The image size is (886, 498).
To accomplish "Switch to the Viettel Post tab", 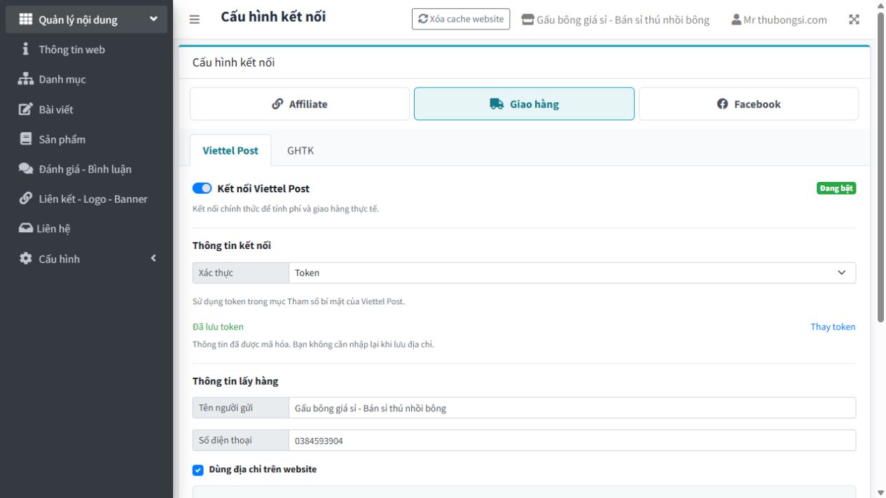I will pos(230,150).
